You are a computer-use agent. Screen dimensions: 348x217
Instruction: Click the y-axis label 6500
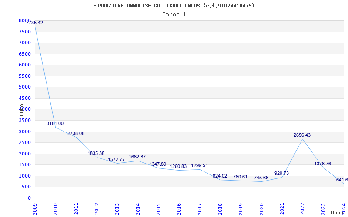pyautogui.click(x=25, y=54)
